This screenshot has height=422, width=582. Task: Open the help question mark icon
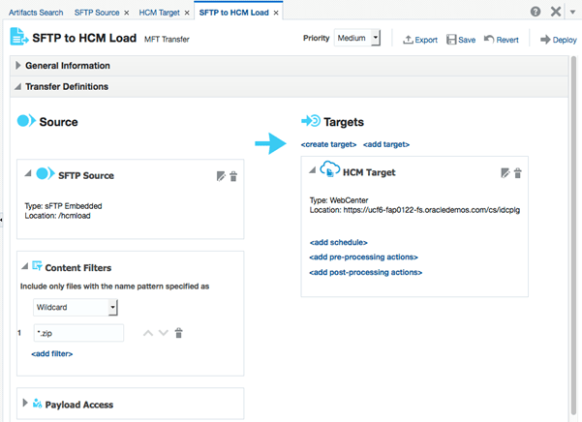(x=536, y=12)
